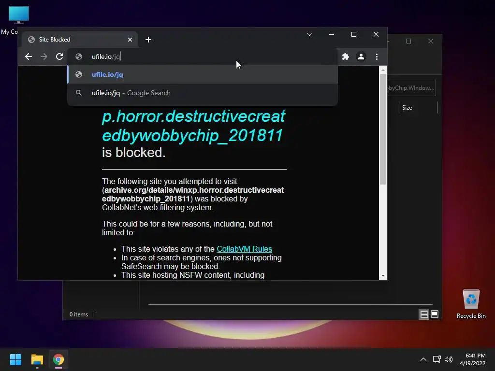Click the Explorer search box behind Chrome
Screen dimensions: 495x371
coord(411,88)
